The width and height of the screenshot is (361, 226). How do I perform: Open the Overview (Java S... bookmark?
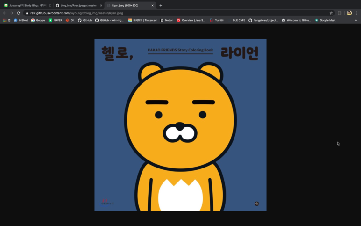[191, 20]
